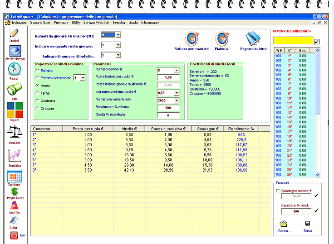Open the Finestra menu

[119, 23]
